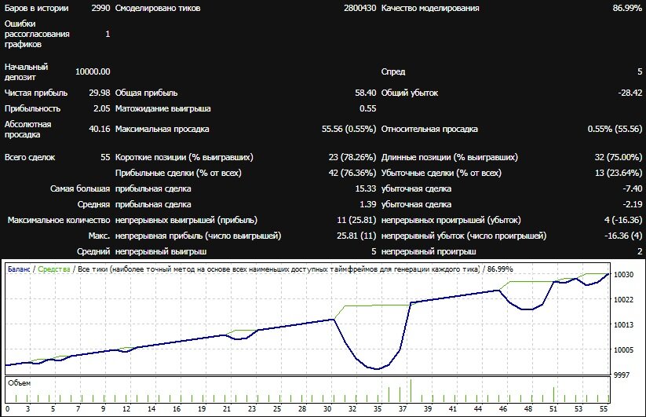Click the 'Всего сделок' label
The image size is (646, 417).
click(x=30, y=157)
